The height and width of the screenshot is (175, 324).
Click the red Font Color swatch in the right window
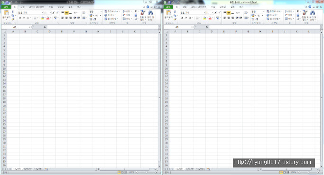pyautogui.click(x=210, y=18)
